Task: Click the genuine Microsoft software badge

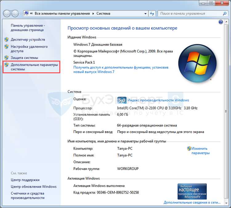Action: pos(192,191)
